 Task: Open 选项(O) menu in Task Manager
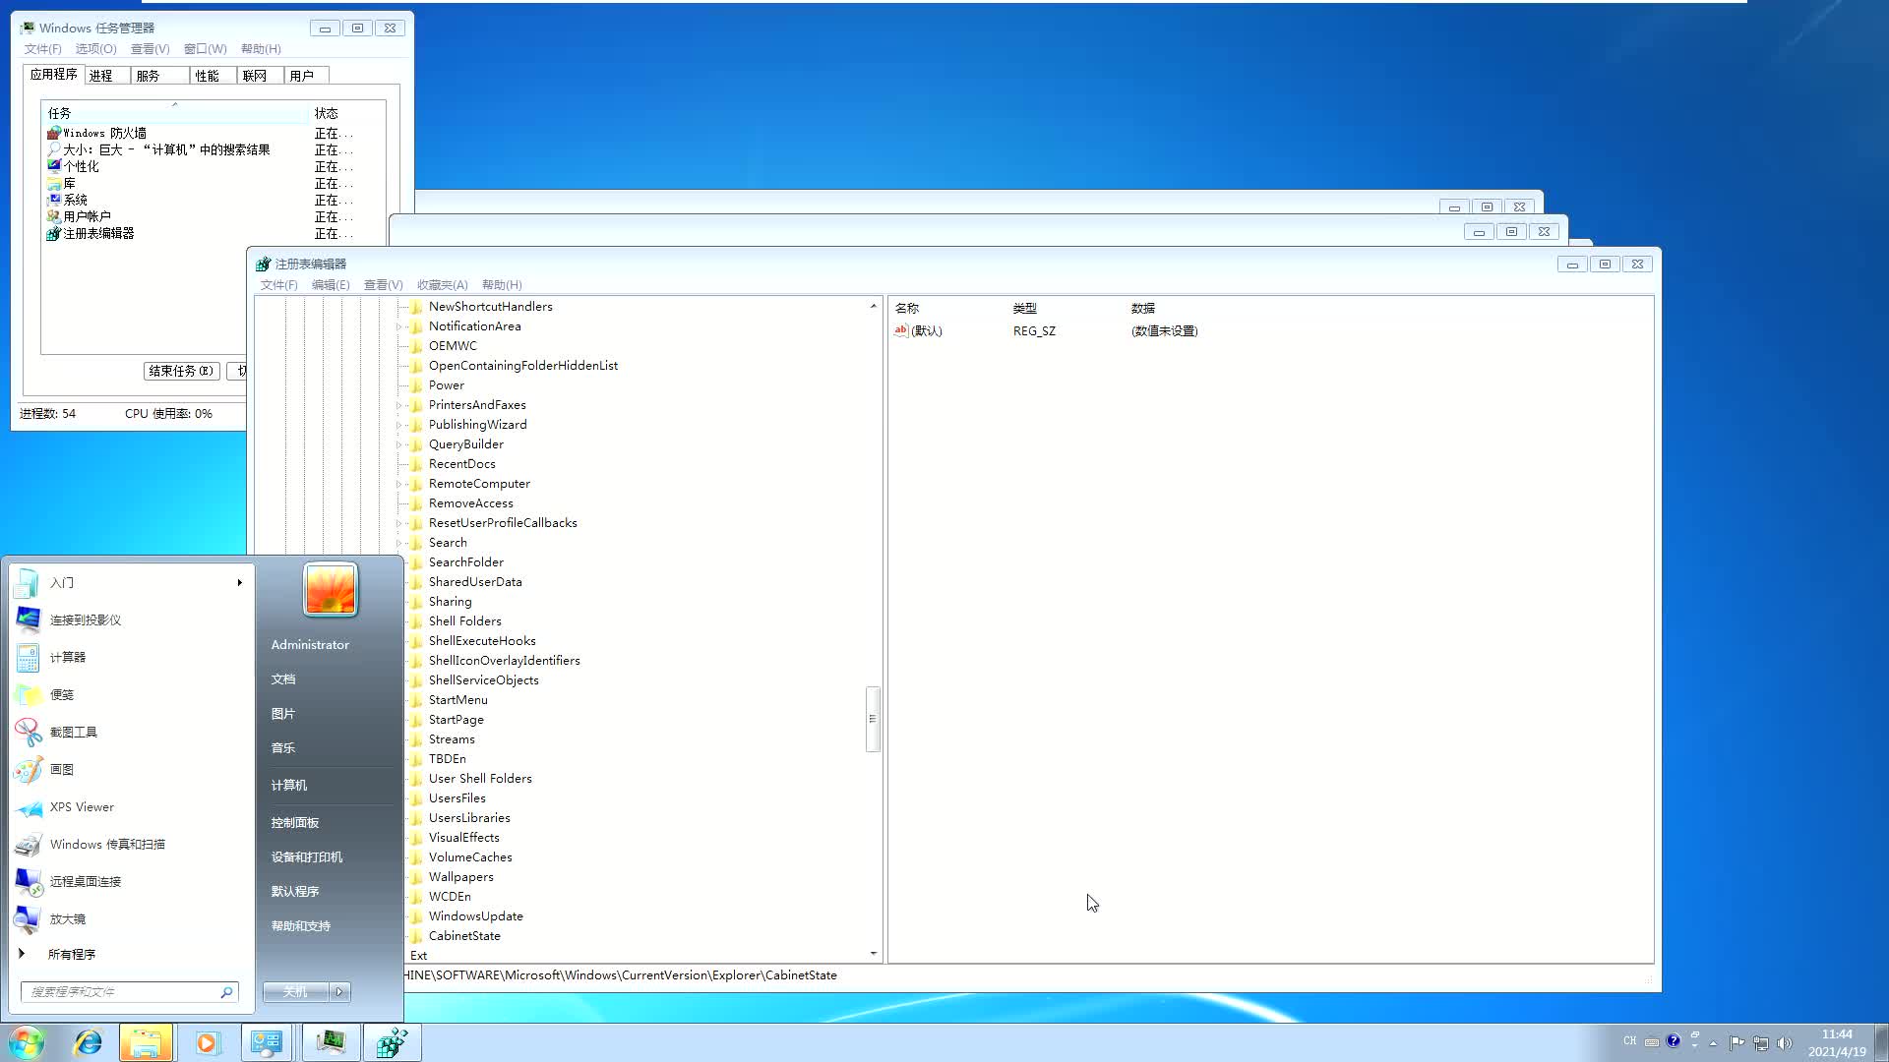pyautogui.click(x=95, y=49)
